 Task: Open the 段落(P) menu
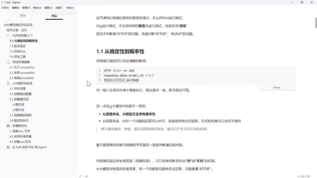[x=26, y=8]
